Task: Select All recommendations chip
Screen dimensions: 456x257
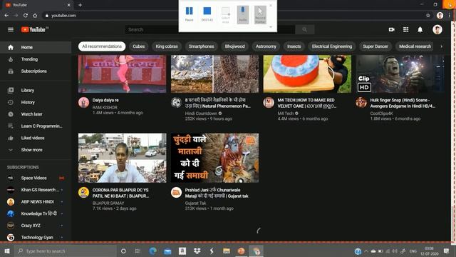Action: pyautogui.click(x=102, y=46)
